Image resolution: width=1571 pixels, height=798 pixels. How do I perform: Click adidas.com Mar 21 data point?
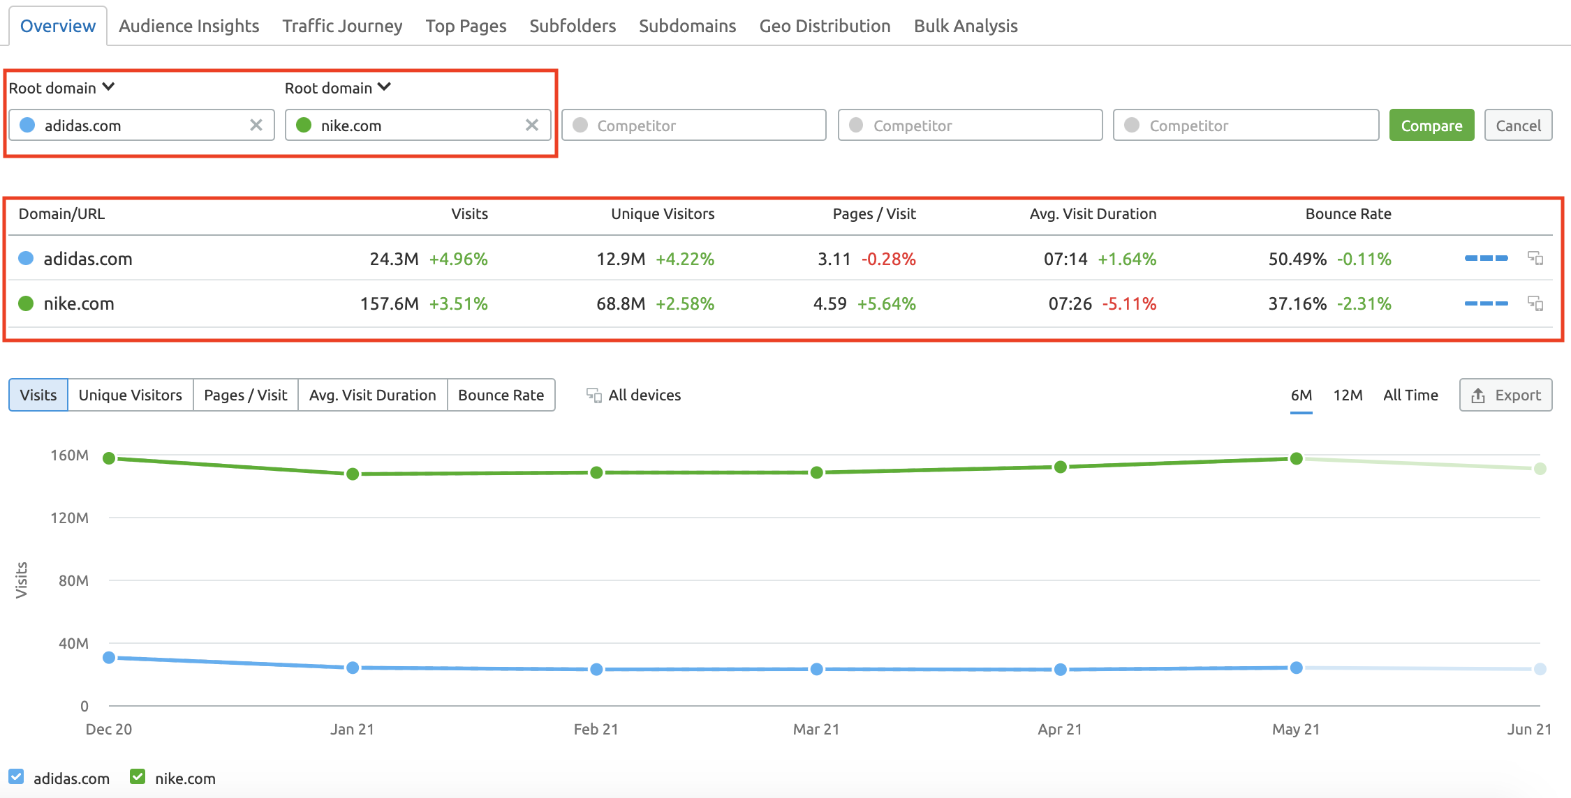[816, 669]
